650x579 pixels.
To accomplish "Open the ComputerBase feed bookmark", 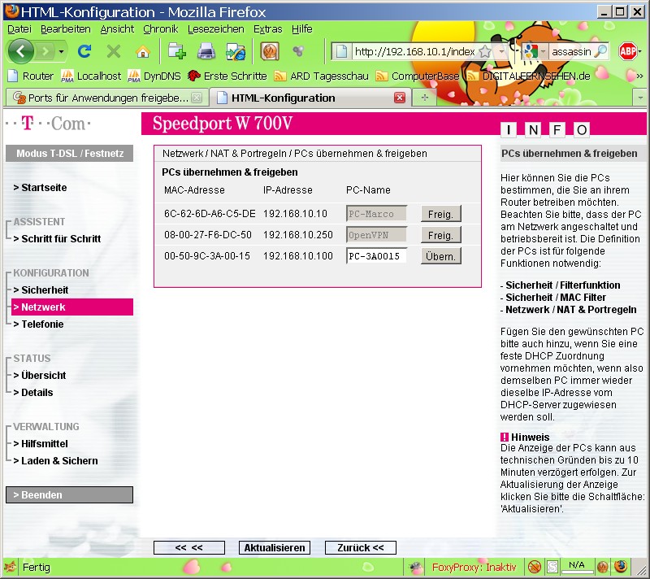I will [418, 76].
